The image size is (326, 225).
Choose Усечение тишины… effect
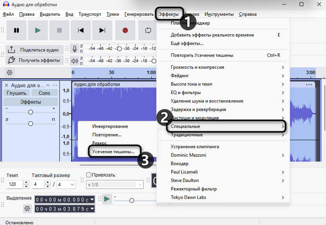coord(118,152)
